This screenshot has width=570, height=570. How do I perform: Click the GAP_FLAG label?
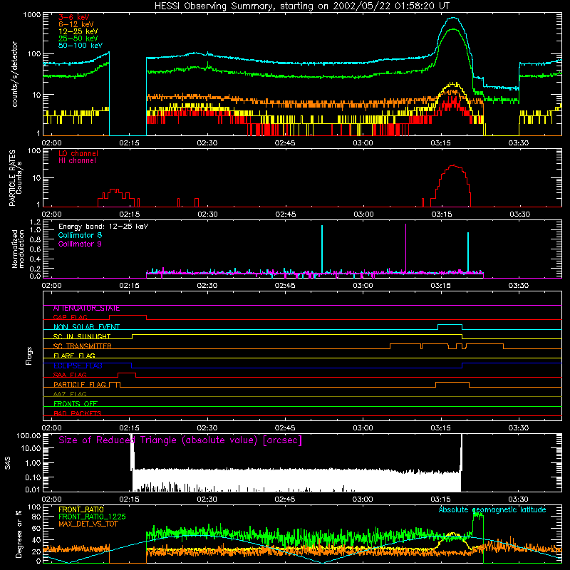pos(70,317)
